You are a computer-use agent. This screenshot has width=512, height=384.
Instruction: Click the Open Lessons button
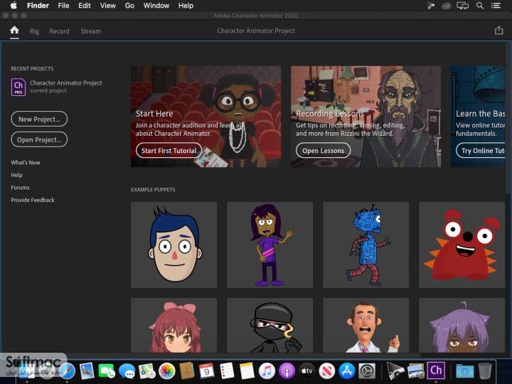pos(323,151)
